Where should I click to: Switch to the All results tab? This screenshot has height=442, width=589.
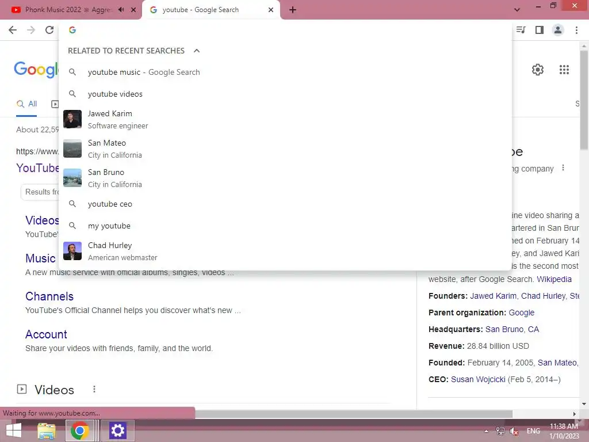[x=26, y=104]
